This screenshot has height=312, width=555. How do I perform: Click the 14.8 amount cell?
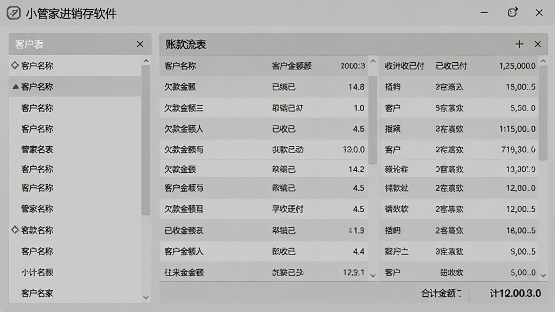tap(357, 87)
